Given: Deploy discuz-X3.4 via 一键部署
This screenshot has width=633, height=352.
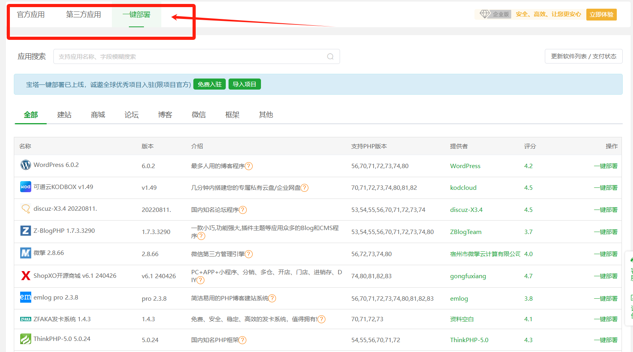Looking at the screenshot, I should point(606,210).
